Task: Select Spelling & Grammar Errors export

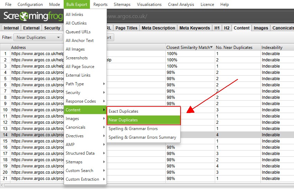Action: point(144,129)
